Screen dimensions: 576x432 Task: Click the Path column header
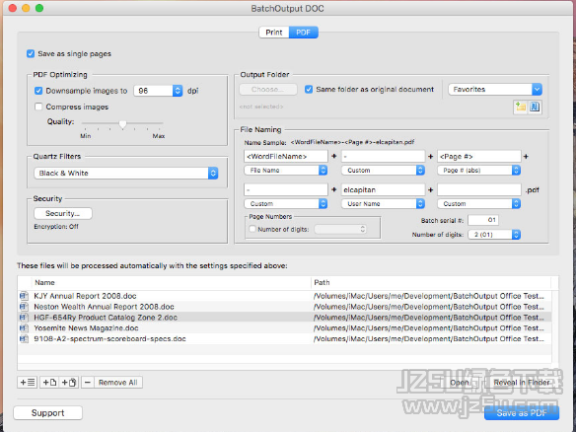coord(431,282)
